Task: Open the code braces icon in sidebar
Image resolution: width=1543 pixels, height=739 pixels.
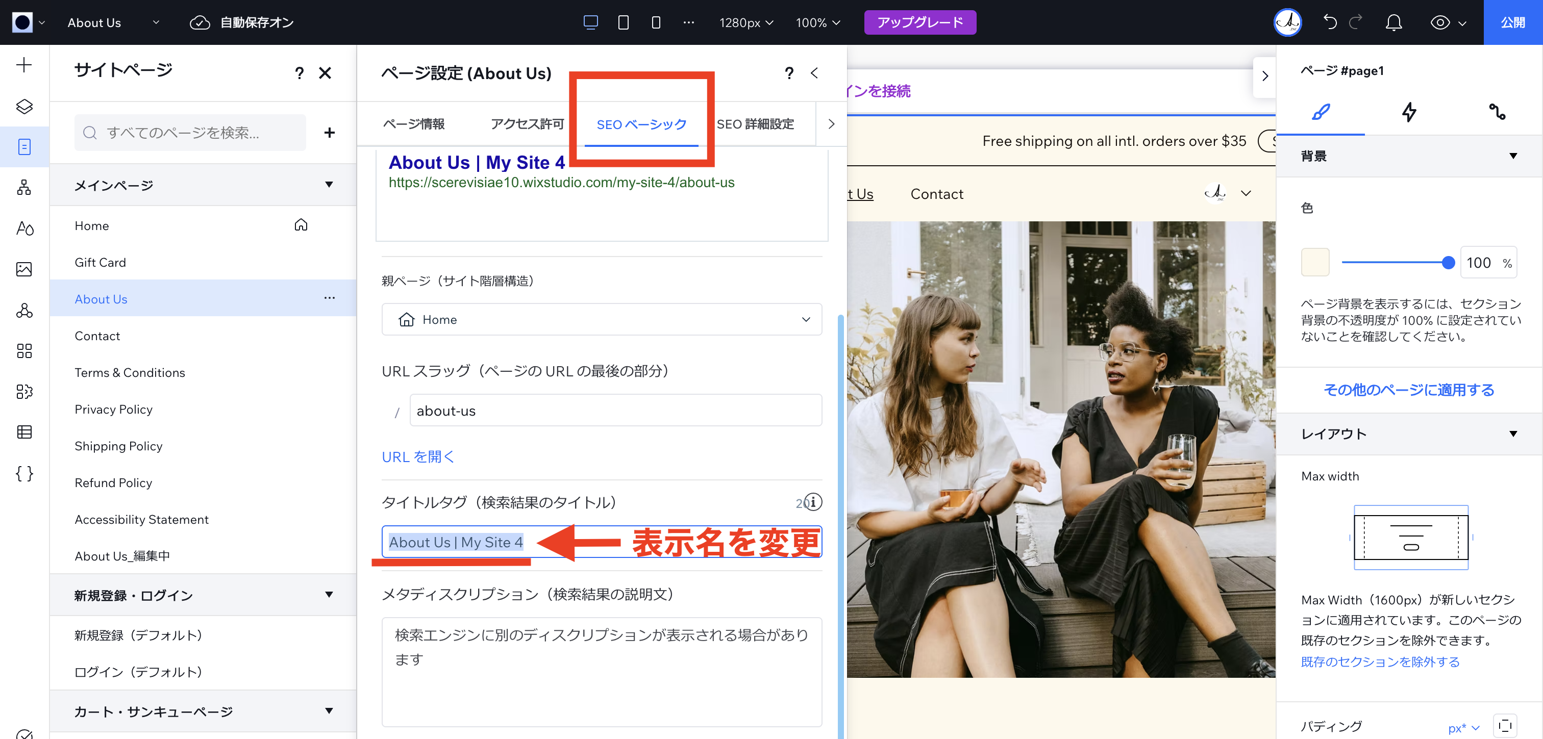Action: (24, 473)
